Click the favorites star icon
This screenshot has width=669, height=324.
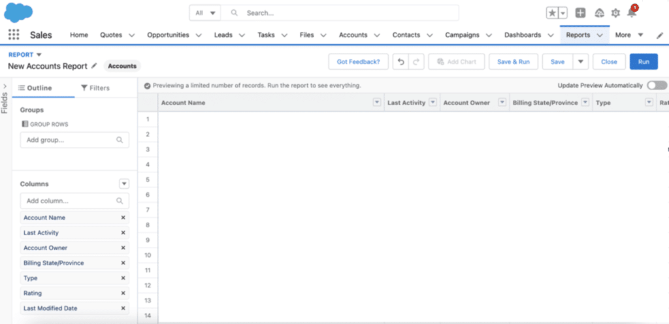coord(553,13)
